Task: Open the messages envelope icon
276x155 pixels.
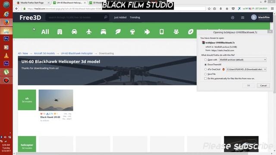Action: [242, 17]
